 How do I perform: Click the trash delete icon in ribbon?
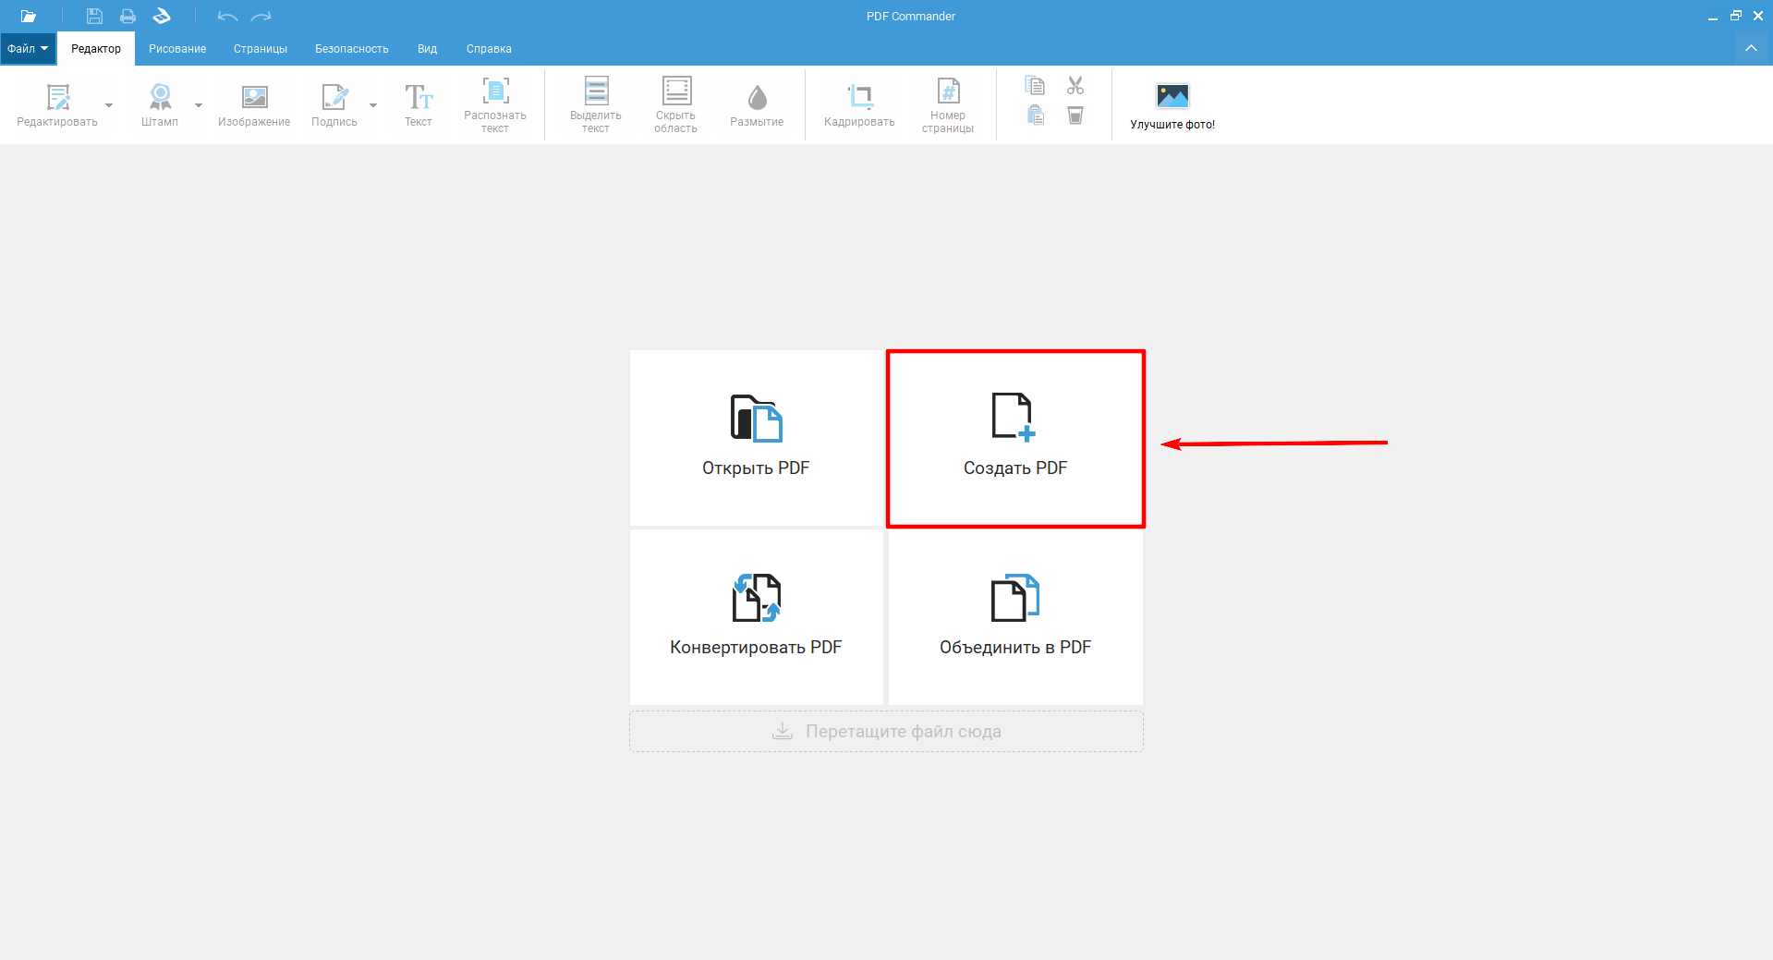(1075, 115)
